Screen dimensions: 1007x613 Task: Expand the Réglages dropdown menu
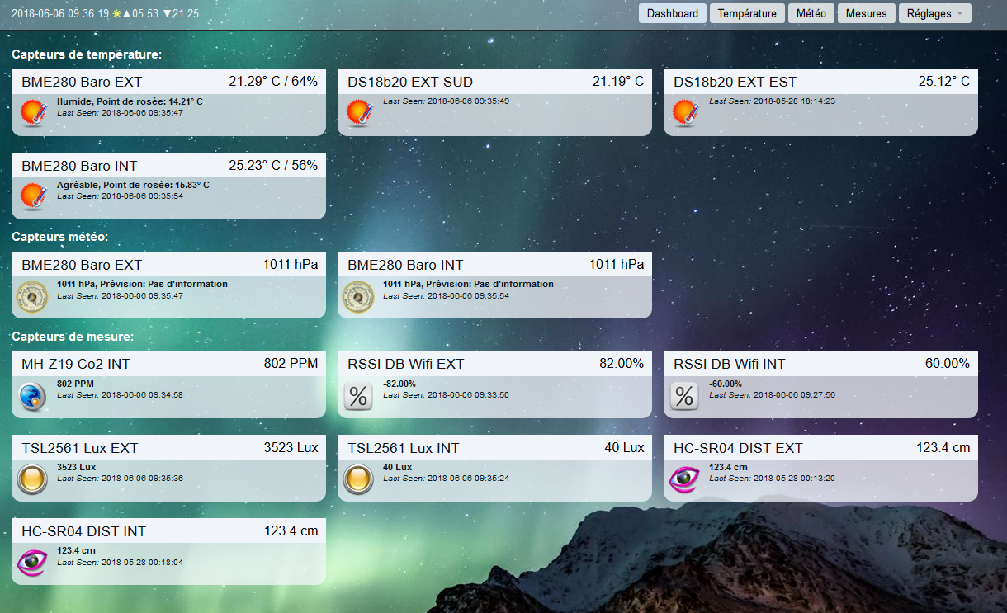[934, 13]
